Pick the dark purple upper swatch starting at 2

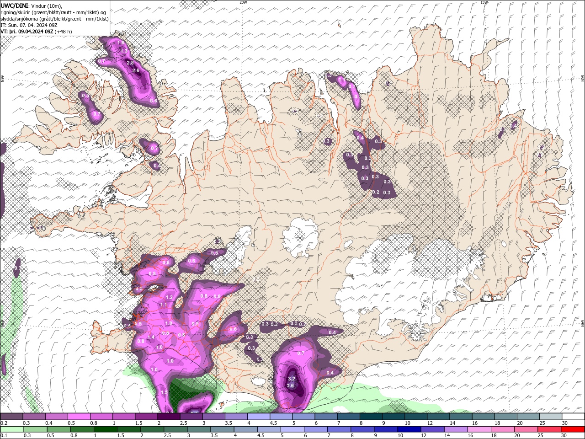point(169,417)
